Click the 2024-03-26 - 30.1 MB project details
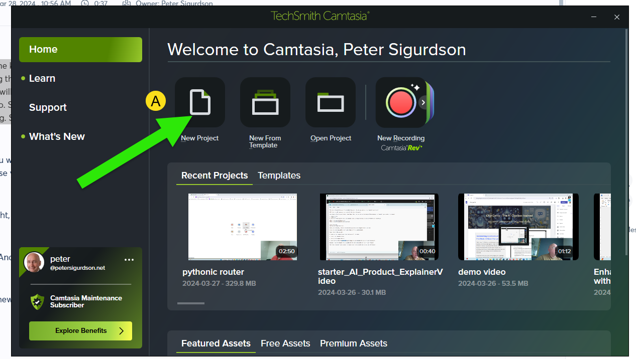636x359 pixels. [352, 292]
